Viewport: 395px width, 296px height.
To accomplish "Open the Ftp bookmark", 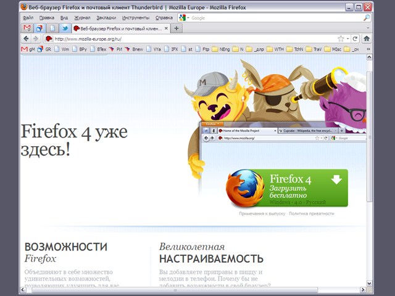I will click(203, 49).
